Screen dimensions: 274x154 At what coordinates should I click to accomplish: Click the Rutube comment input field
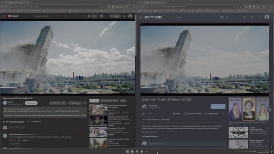tap(187, 144)
